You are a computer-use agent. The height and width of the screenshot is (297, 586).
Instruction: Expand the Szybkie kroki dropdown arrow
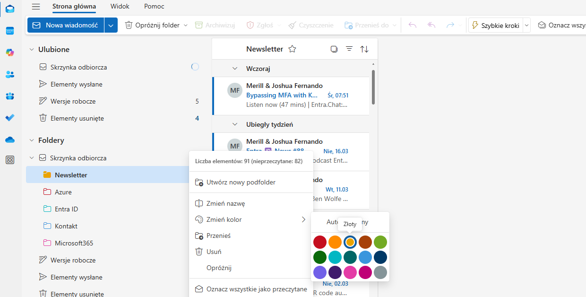527,26
